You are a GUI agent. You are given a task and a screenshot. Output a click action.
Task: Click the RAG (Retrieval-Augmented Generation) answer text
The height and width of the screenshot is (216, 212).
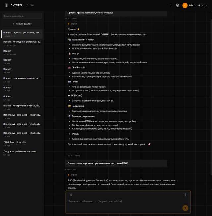point(122,184)
